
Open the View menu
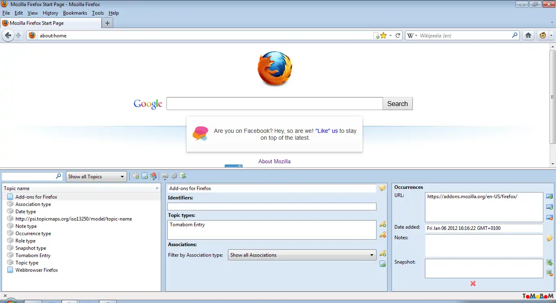(33, 13)
